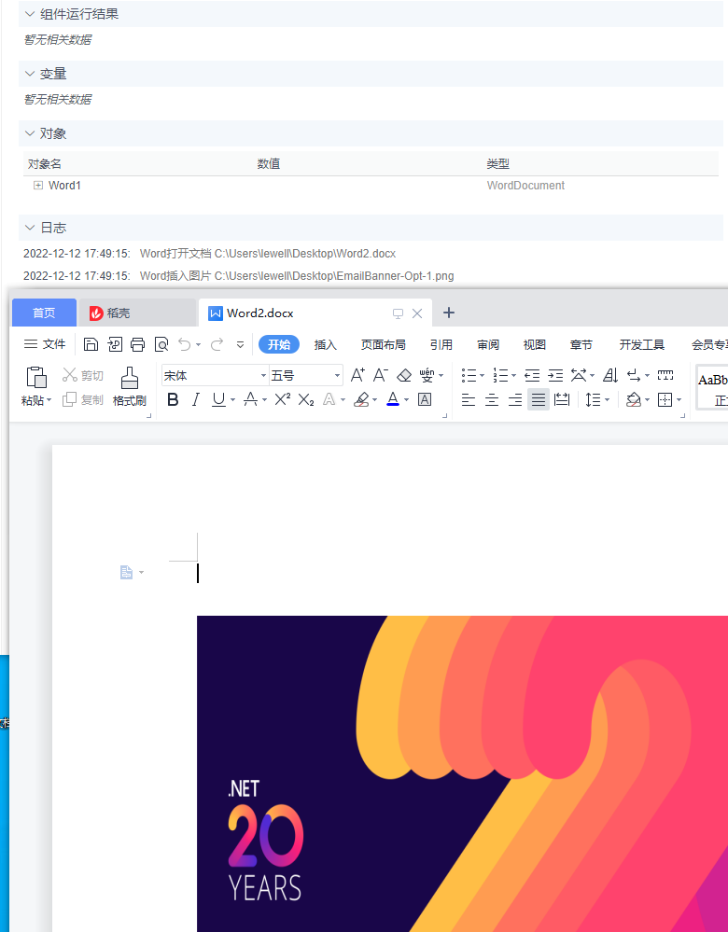Image resolution: width=728 pixels, height=932 pixels.
Task: Click Decrease Indent icon
Action: [532, 375]
